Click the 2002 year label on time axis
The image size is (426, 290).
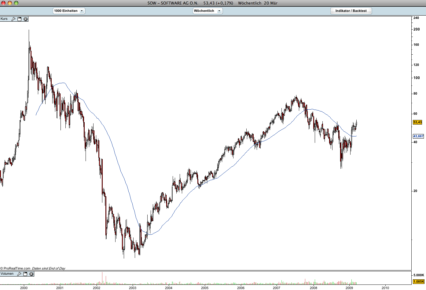(97, 288)
